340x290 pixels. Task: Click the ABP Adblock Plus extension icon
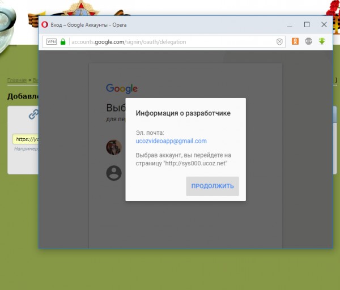pyautogui.click(x=309, y=41)
